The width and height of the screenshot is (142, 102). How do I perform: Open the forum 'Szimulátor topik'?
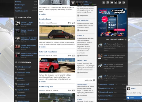(23, 84)
